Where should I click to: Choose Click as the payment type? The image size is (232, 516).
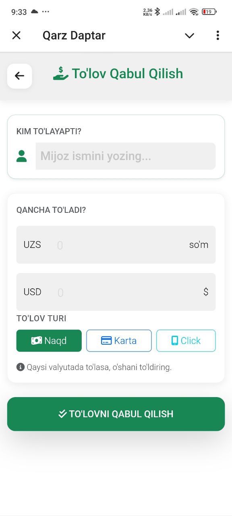pyautogui.click(x=186, y=341)
